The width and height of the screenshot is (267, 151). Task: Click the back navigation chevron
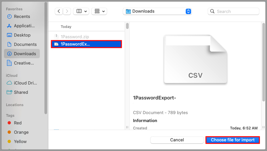pyautogui.click(x=59, y=11)
